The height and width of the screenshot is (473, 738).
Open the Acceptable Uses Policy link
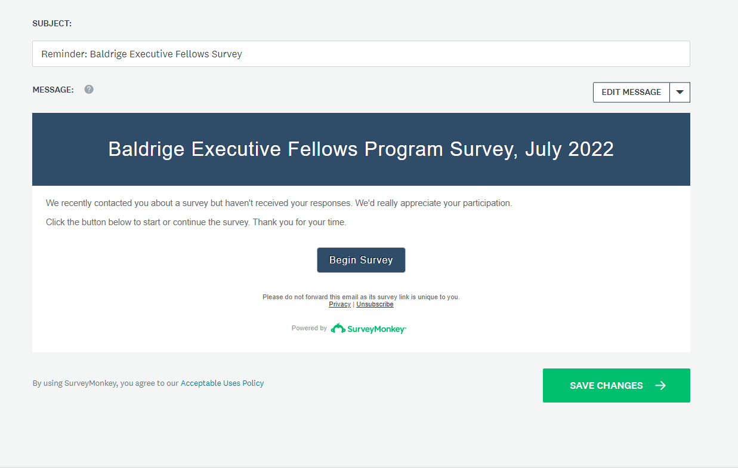coord(222,383)
